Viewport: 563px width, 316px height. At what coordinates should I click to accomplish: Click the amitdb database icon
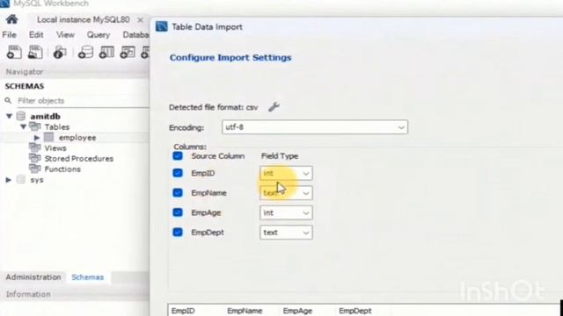21,116
